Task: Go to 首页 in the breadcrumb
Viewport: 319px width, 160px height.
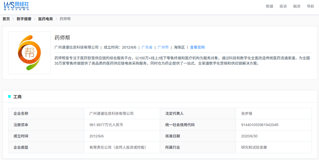Action: (x=6, y=19)
